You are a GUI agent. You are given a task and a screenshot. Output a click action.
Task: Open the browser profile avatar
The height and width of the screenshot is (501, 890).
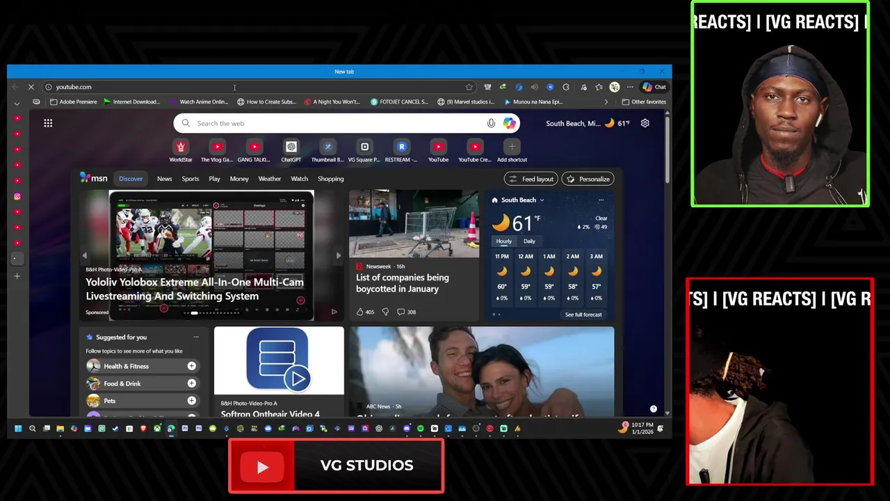point(615,87)
